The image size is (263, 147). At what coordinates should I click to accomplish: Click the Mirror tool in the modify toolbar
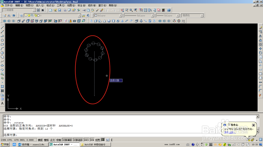point(260,36)
